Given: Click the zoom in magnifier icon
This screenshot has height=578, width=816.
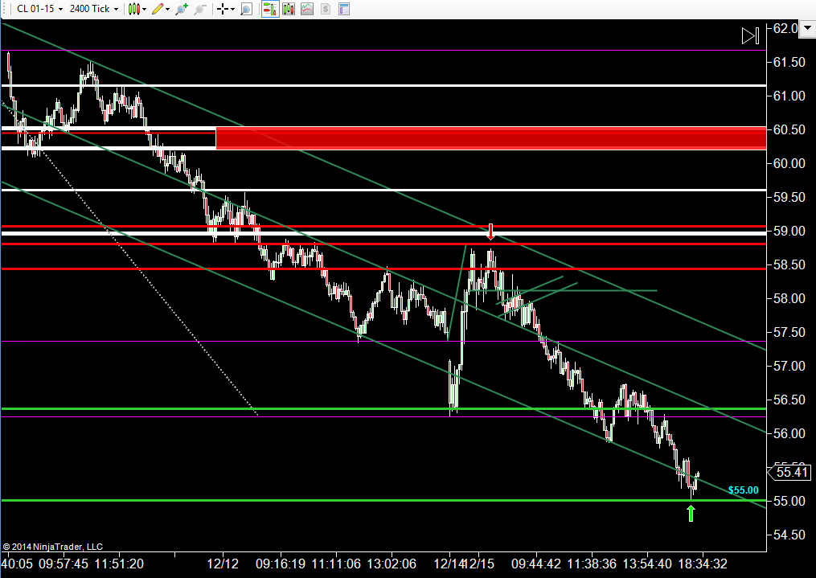Looking at the screenshot, I should tap(182, 9).
